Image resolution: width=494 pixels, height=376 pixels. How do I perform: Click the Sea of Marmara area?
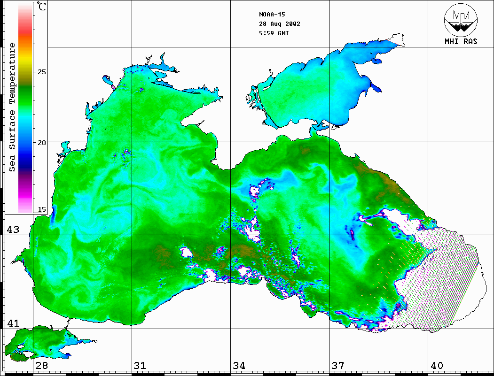[x=41, y=344]
